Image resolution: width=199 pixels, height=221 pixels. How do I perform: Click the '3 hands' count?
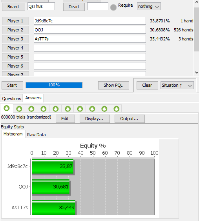186,39
